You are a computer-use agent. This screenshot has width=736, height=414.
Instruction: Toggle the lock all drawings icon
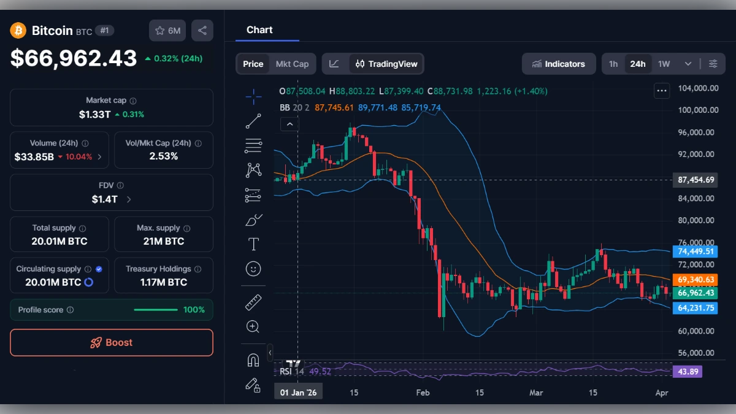pyautogui.click(x=253, y=385)
